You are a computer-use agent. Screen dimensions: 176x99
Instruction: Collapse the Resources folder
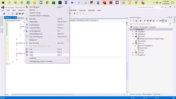(x=133, y=36)
